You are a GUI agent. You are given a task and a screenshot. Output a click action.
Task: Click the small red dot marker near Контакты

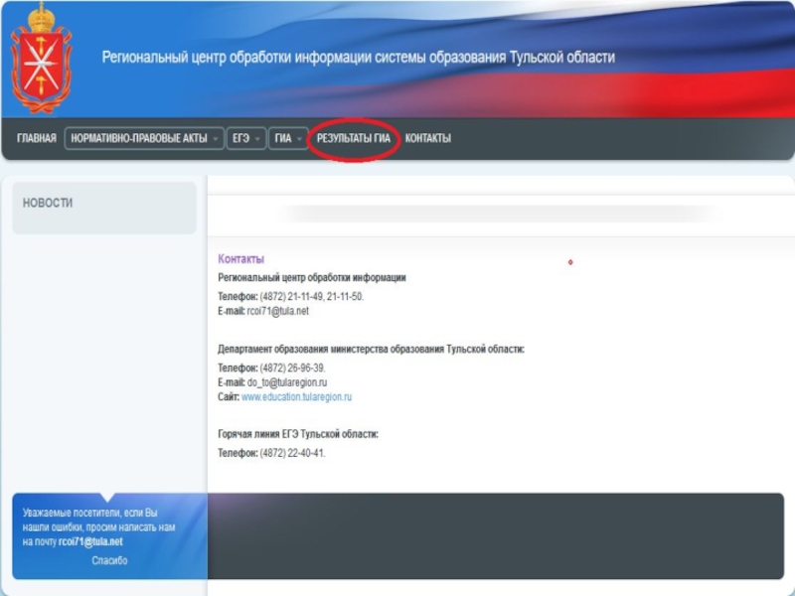coord(570,262)
